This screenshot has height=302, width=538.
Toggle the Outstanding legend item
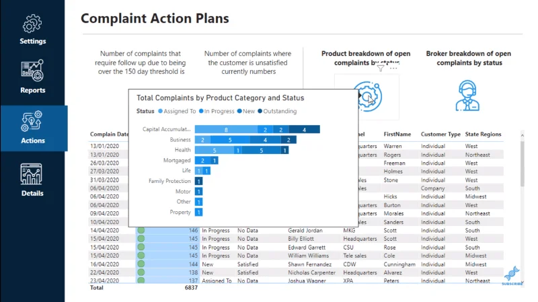277,111
